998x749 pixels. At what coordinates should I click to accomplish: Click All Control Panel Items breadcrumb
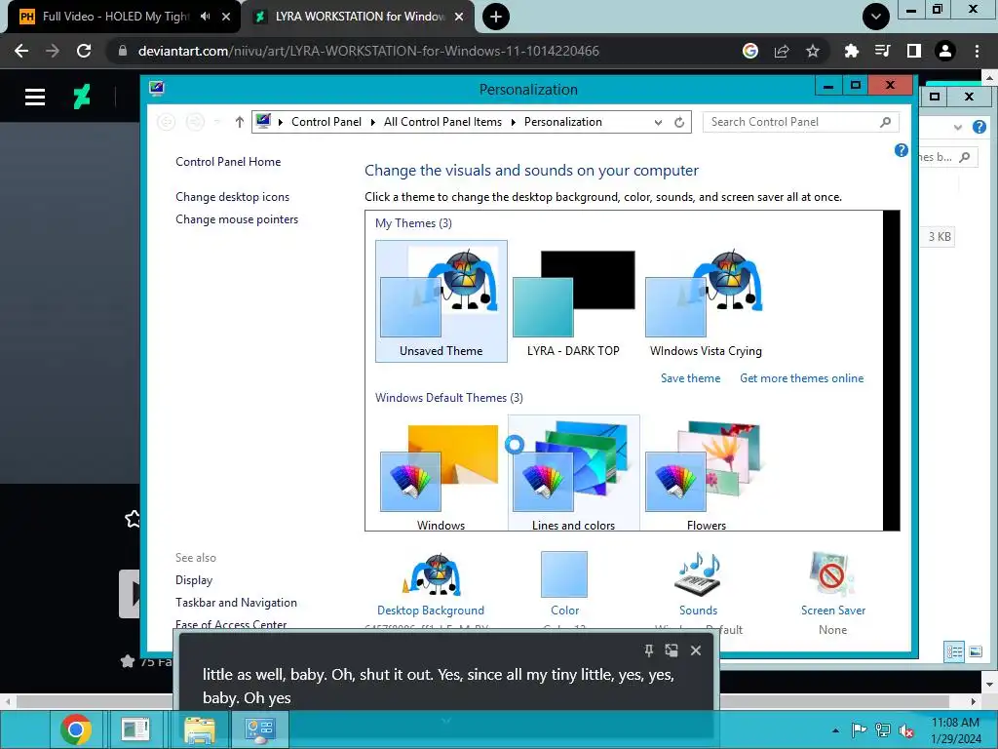coord(442,122)
